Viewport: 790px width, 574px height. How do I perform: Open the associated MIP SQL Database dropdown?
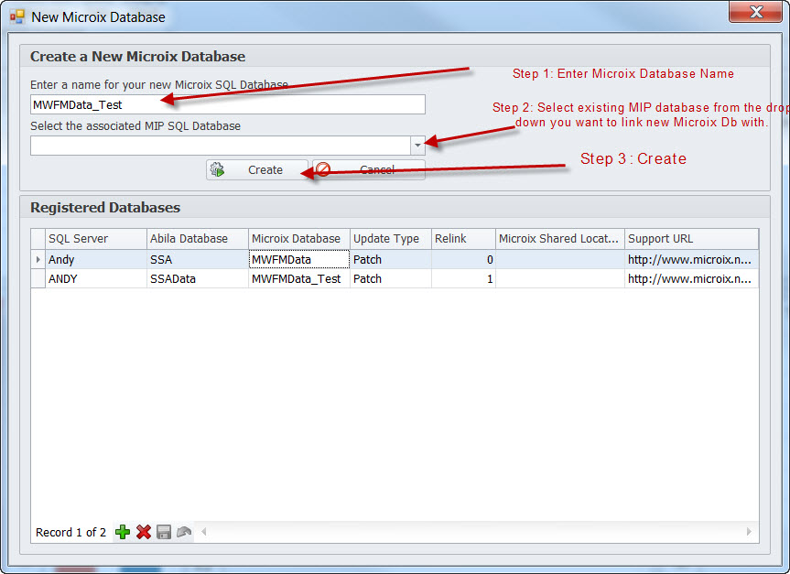point(417,145)
